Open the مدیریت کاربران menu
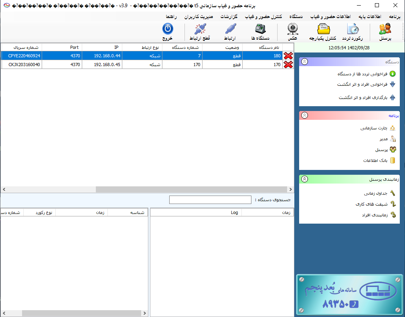The image size is (405, 317). point(198,16)
